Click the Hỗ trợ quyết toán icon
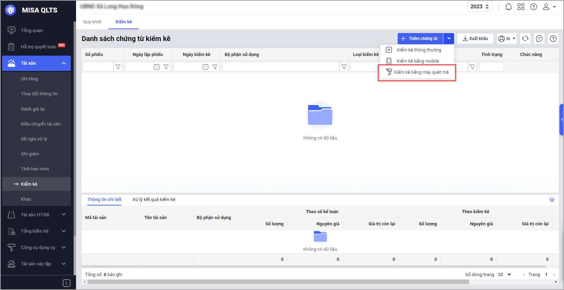Screen dimensions: 564x290 [12, 47]
